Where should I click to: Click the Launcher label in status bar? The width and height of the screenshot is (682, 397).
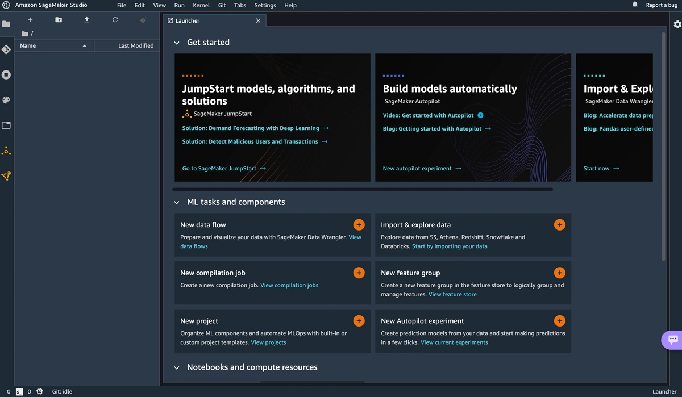click(664, 391)
